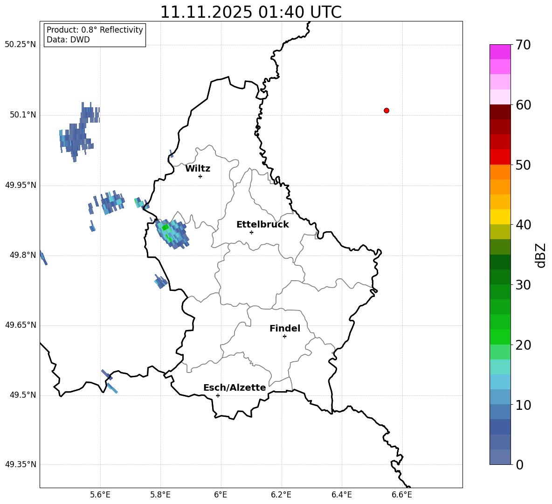Click the 49.95°N latitude label

coord(21,185)
